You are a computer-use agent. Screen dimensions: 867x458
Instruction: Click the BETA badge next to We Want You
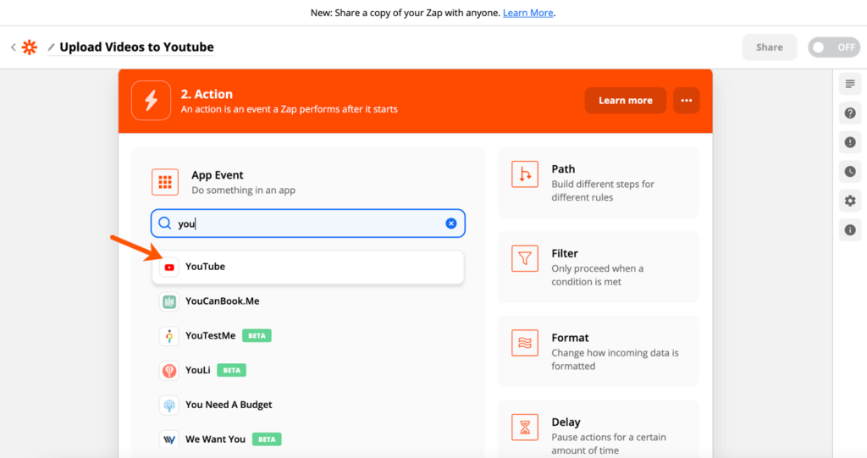point(267,439)
